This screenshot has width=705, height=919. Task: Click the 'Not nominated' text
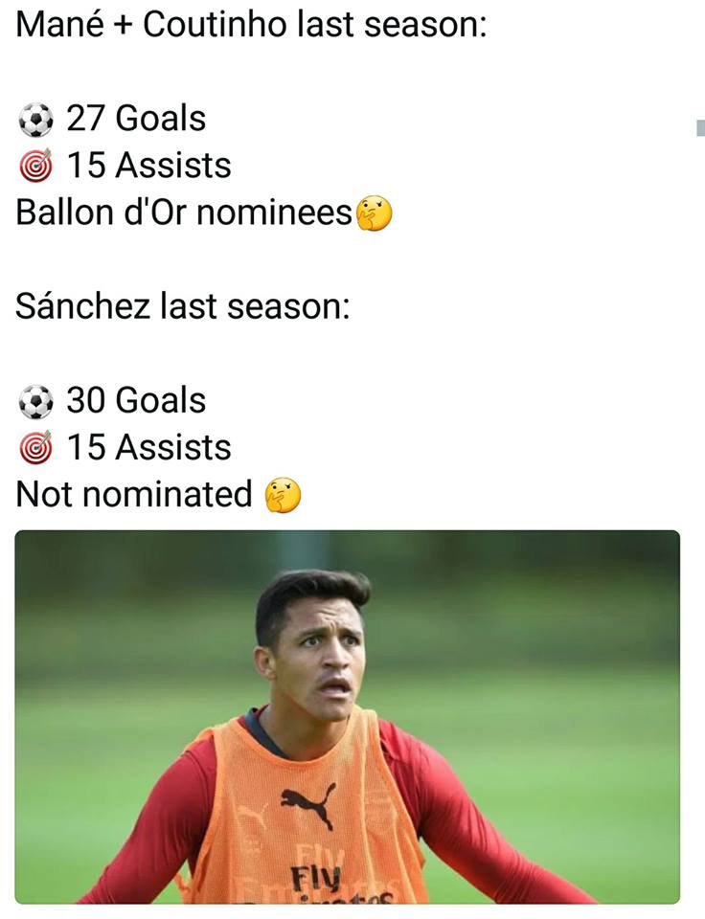click(x=134, y=494)
